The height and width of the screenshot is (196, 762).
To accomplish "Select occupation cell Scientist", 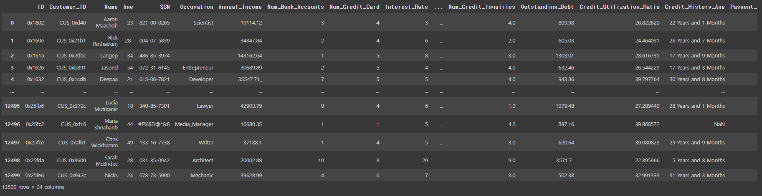I will click(x=203, y=23).
